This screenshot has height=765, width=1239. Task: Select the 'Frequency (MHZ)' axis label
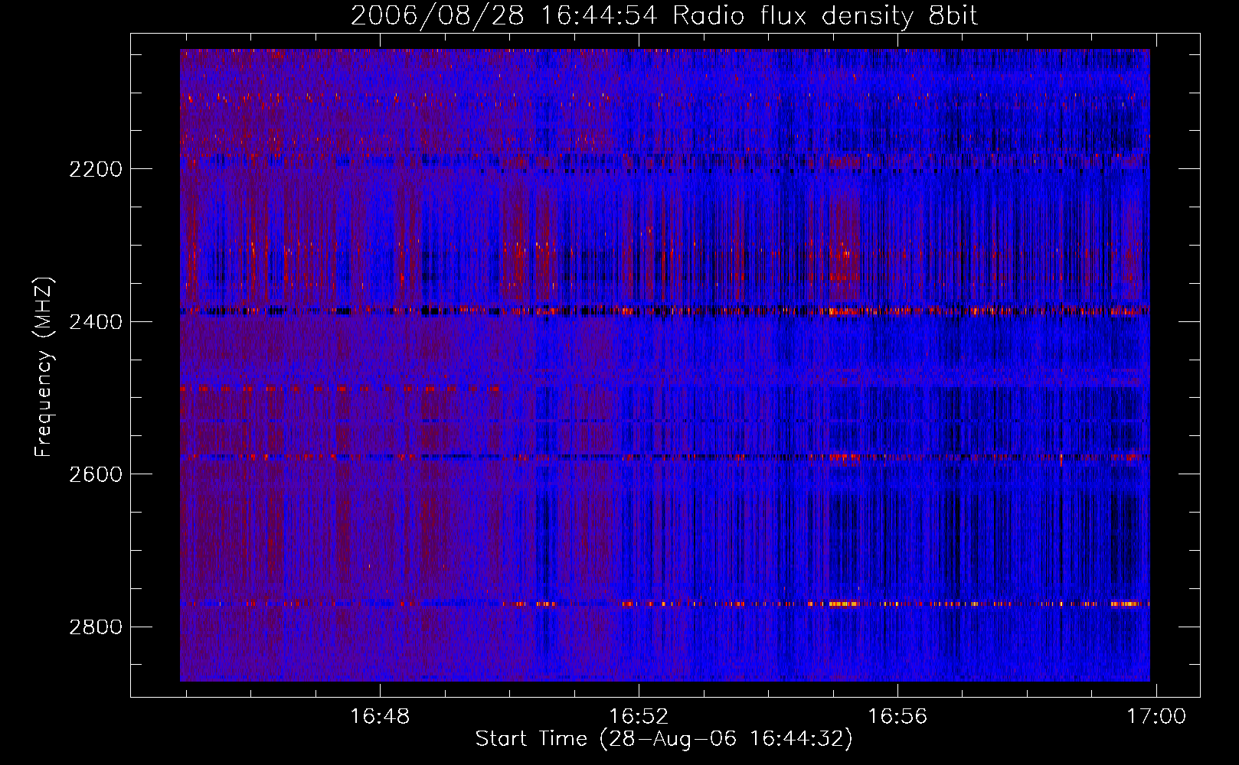click(44, 367)
